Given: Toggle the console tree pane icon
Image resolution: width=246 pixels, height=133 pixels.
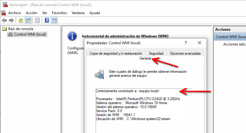Looking at the screenshot, I should click(x=28, y=20).
